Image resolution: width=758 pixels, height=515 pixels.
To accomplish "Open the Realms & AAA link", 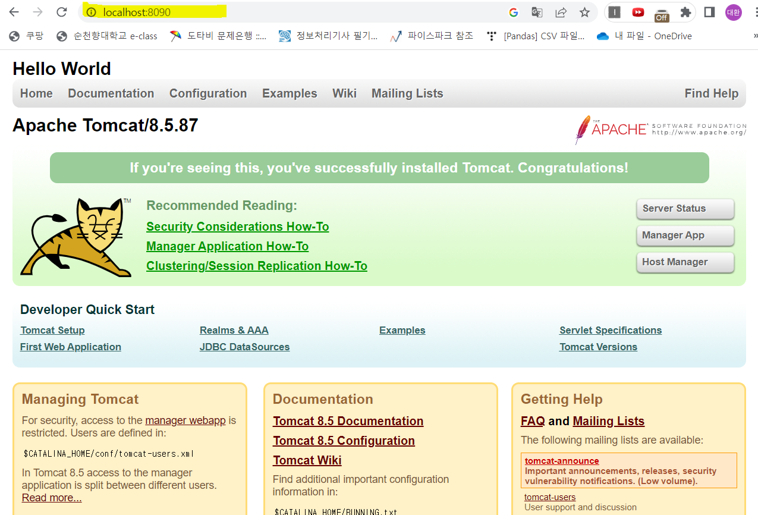I will coord(234,330).
